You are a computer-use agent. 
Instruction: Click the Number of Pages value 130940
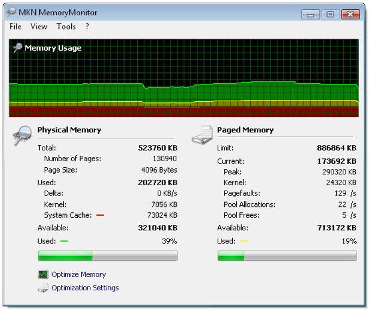pyautogui.click(x=165, y=158)
